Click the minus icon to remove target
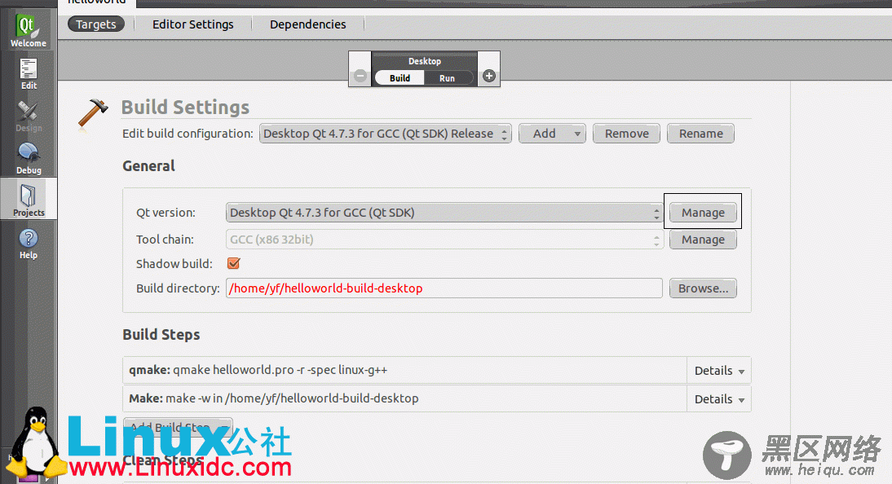The height and width of the screenshot is (484, 892). pyautogui.click(x=360, y=76)
